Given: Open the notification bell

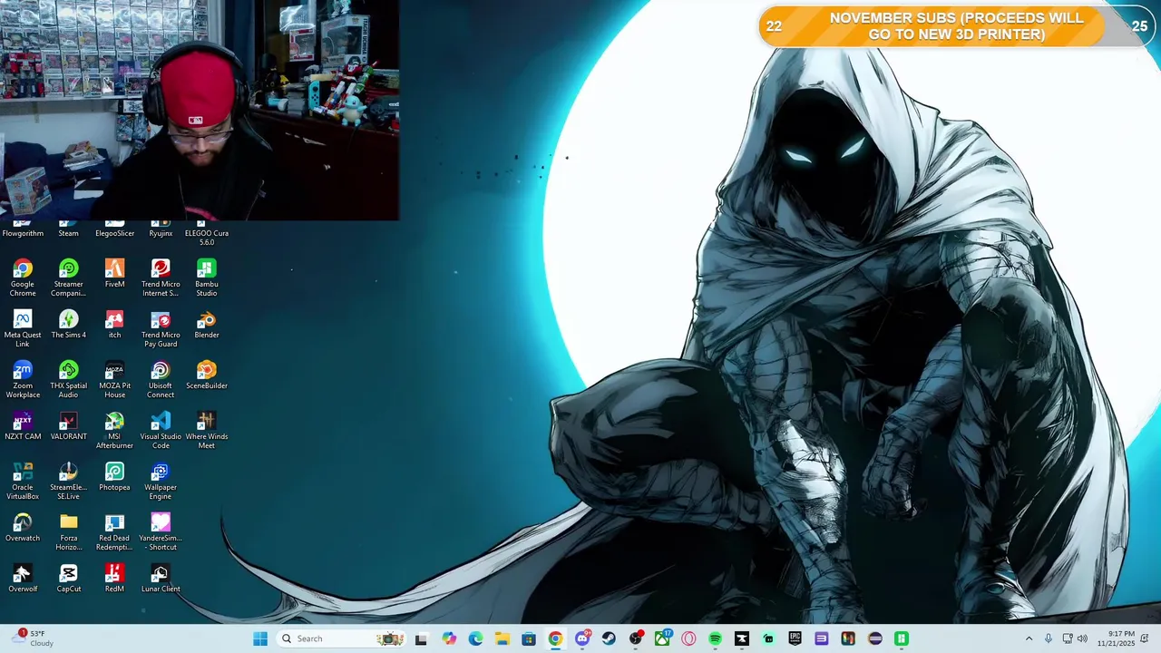Looking at the screenshot, I should pyautogui.click(x=1146, y=638).
